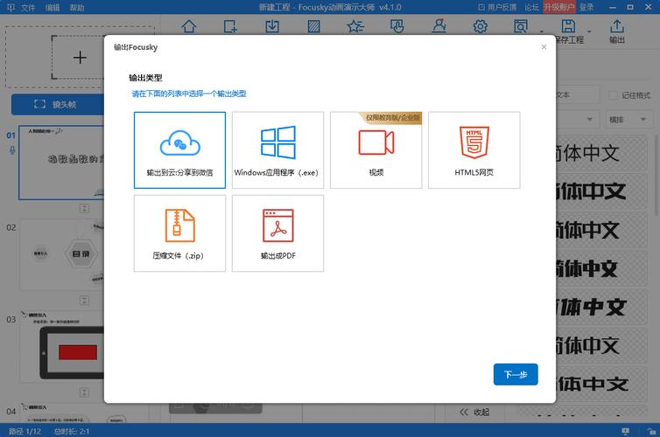Pick the HTML5 webpage output type
The width and height of the screenshot is (660, 437).
474,149
